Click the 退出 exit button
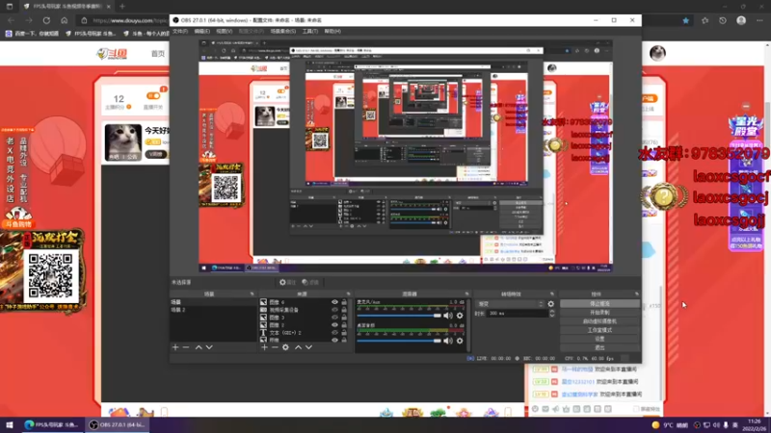 (599, 347)
